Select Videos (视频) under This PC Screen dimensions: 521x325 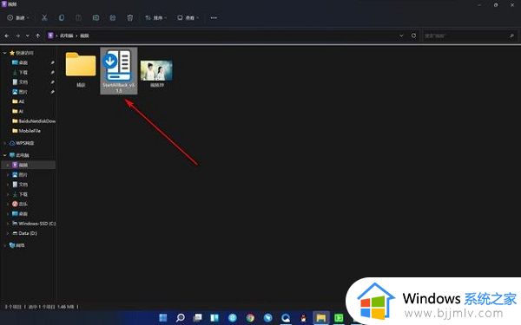[29, 165]
